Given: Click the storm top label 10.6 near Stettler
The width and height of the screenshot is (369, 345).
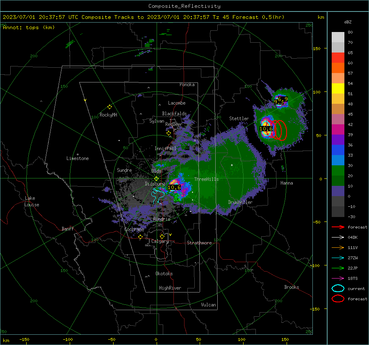Looking at the screenshot, I should click(x=266, y=128).
